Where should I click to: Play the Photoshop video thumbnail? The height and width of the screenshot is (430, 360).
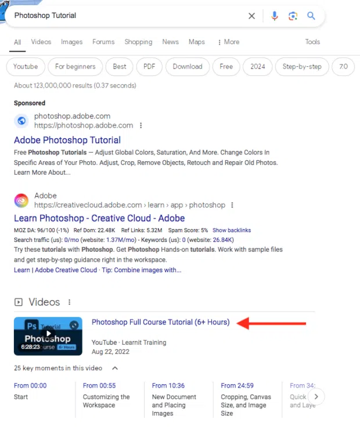(x=48, y=335)
